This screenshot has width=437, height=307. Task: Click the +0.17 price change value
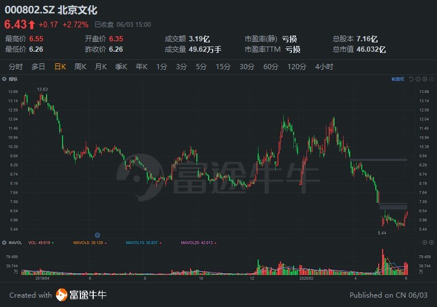coord(48,25)
